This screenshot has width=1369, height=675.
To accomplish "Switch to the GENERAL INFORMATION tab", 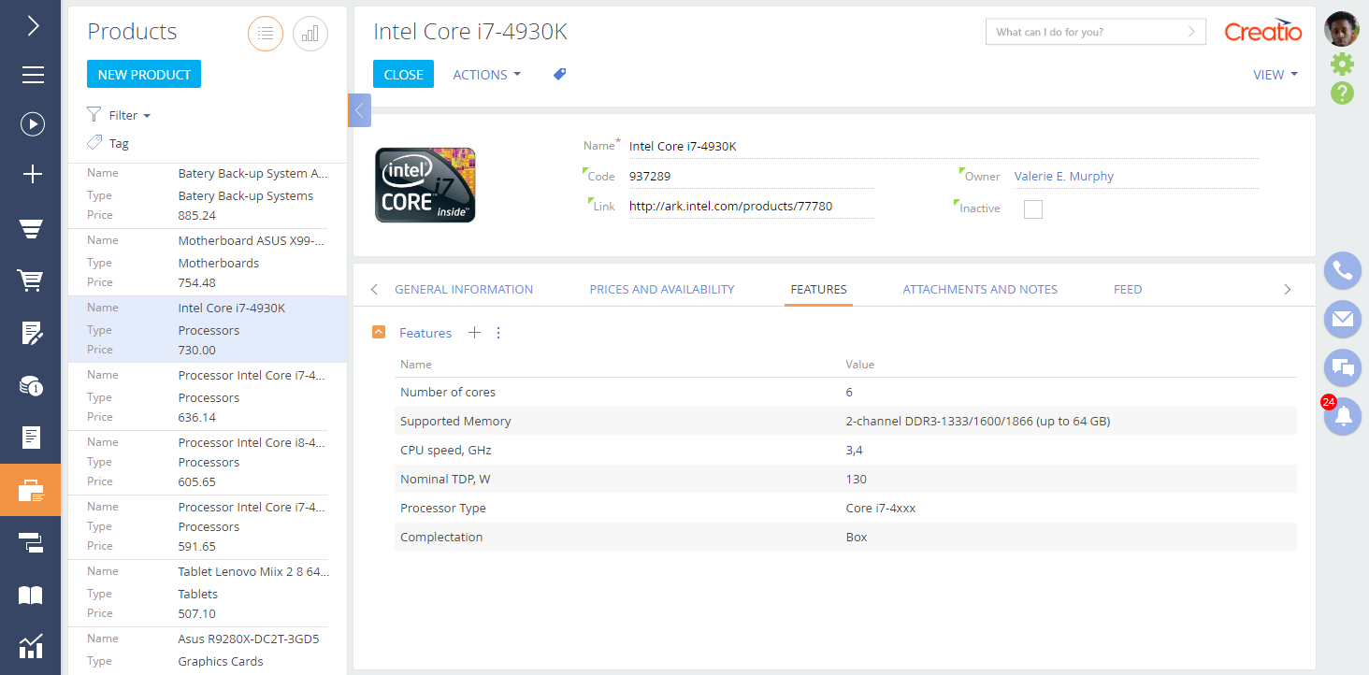I will pos(464,289).
